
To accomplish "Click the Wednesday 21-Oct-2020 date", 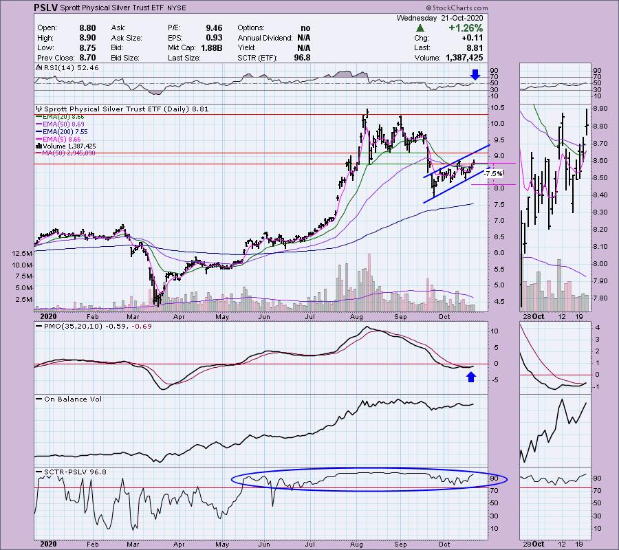I will click(439, 18).
